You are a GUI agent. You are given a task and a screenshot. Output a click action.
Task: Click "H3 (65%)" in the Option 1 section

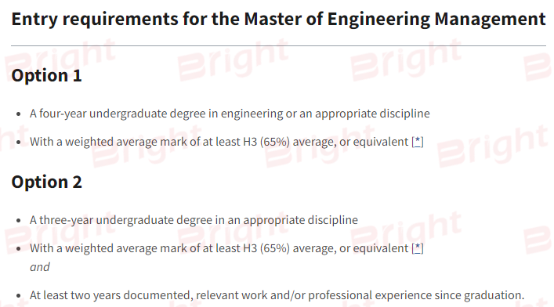[266, 142]
